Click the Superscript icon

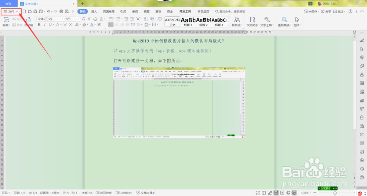65,24
